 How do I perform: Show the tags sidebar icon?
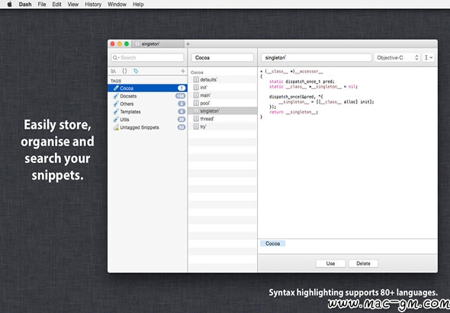tap(136, 71)
